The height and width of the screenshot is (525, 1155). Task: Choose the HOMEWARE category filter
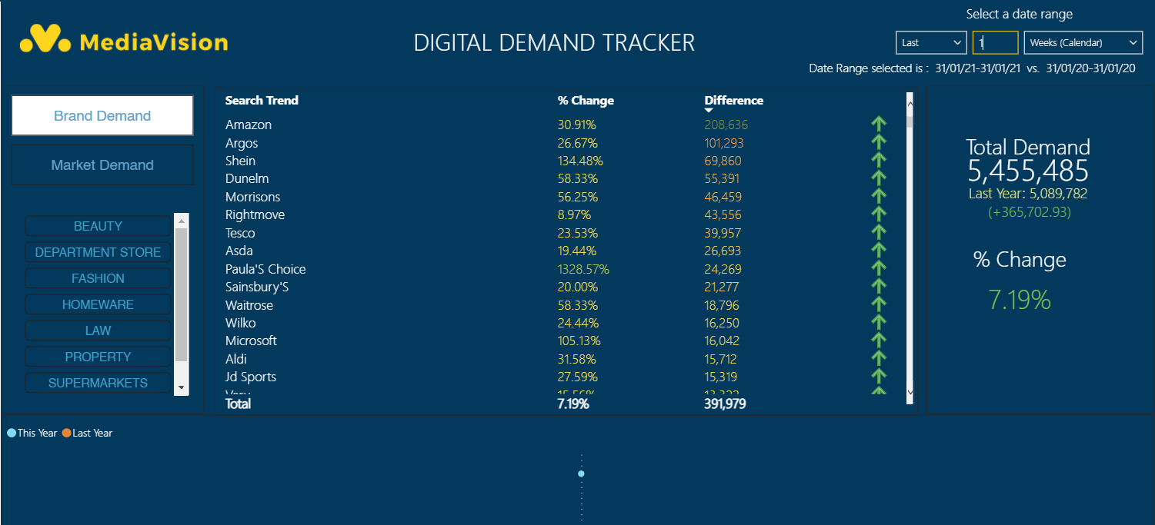(98, 304)
